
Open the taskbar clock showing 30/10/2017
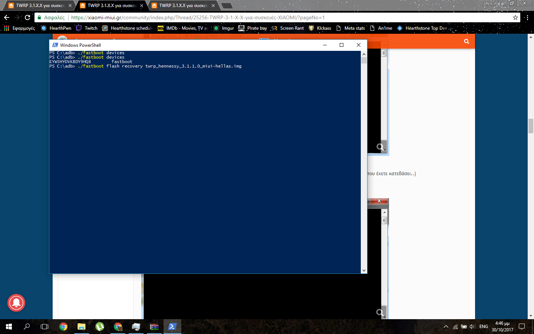[502, 327]
